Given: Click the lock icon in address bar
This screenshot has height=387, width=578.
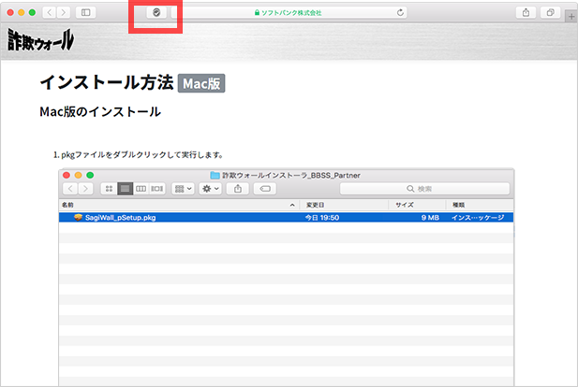Looking at the screenshot, I should 257,12.
